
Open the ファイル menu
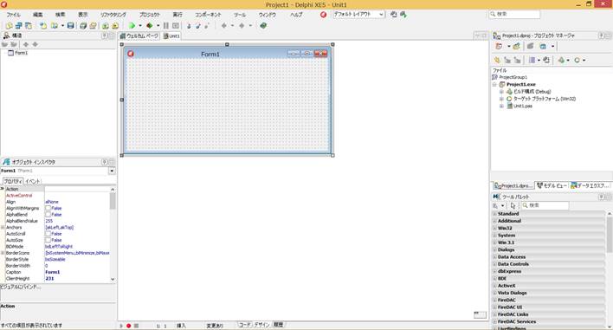coord(13,15)
